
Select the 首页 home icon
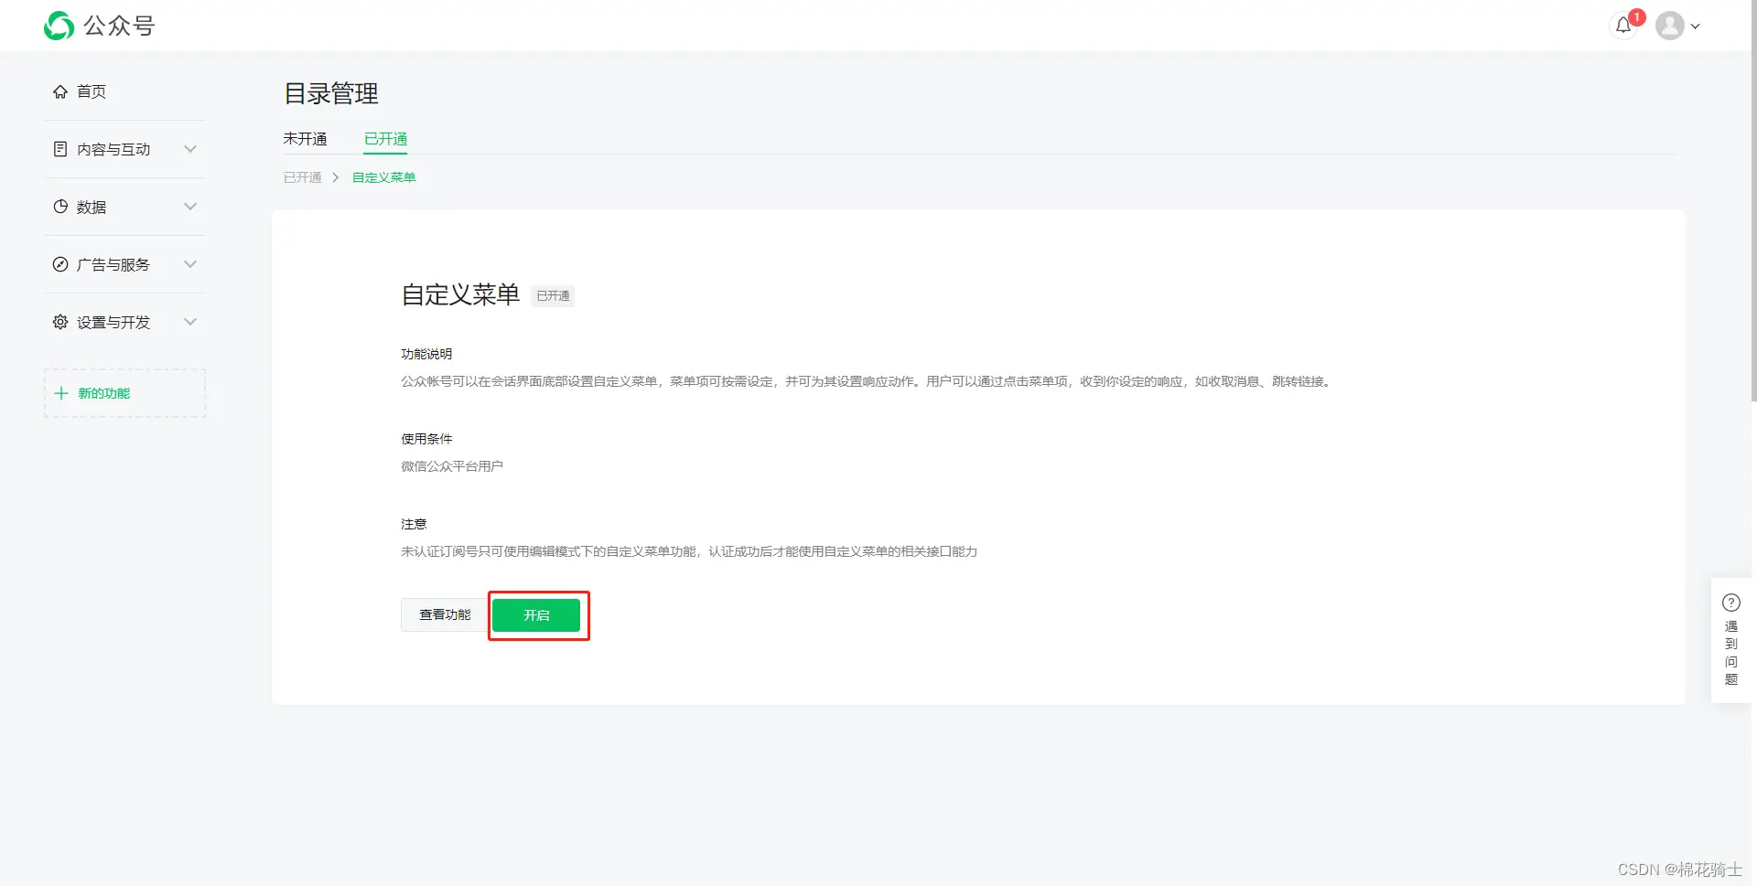59,91
